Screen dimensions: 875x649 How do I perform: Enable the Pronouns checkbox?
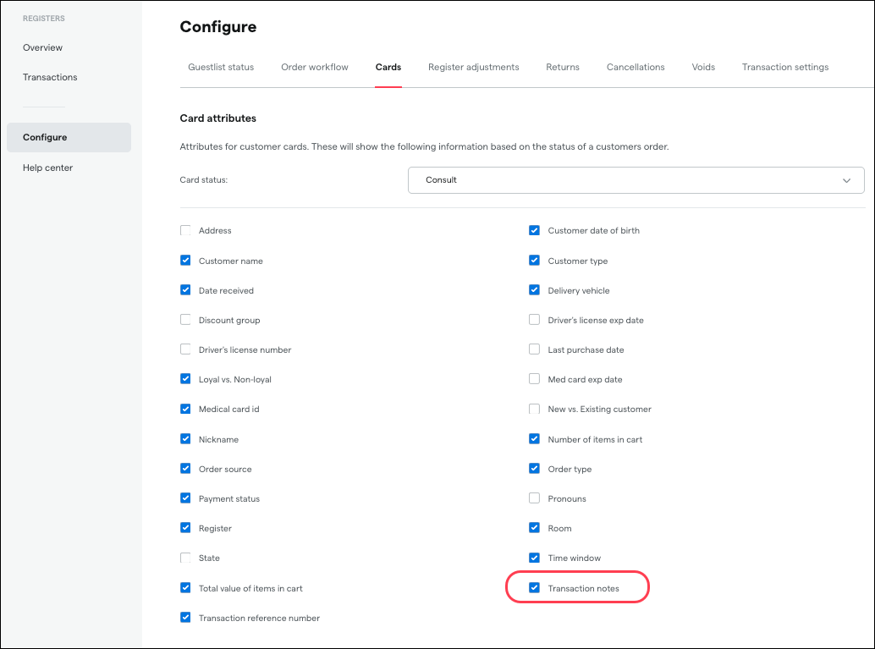534,498
